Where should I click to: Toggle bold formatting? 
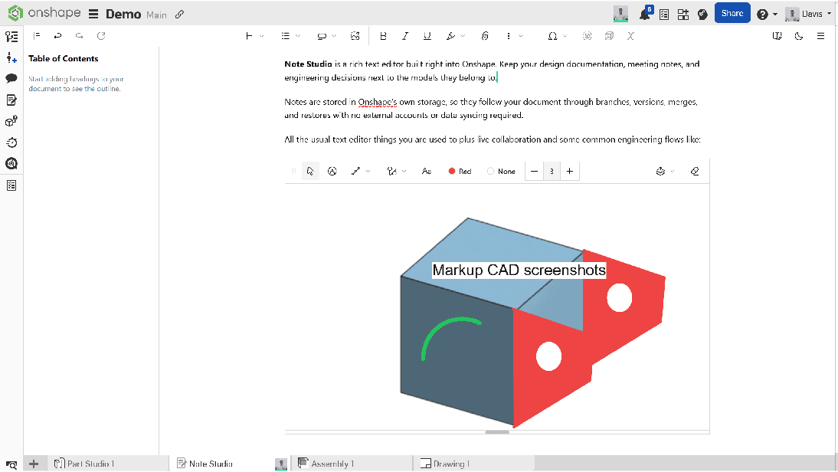point(383,36)
